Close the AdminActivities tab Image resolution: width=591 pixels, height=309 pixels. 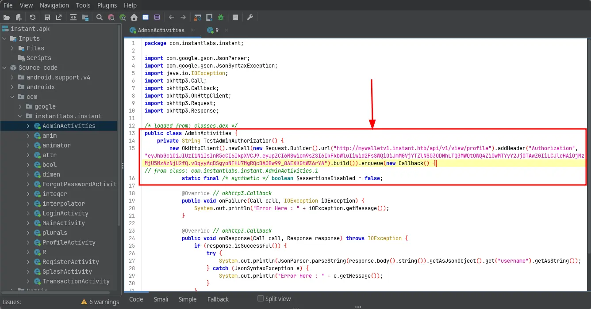click(x=192, y=30)
